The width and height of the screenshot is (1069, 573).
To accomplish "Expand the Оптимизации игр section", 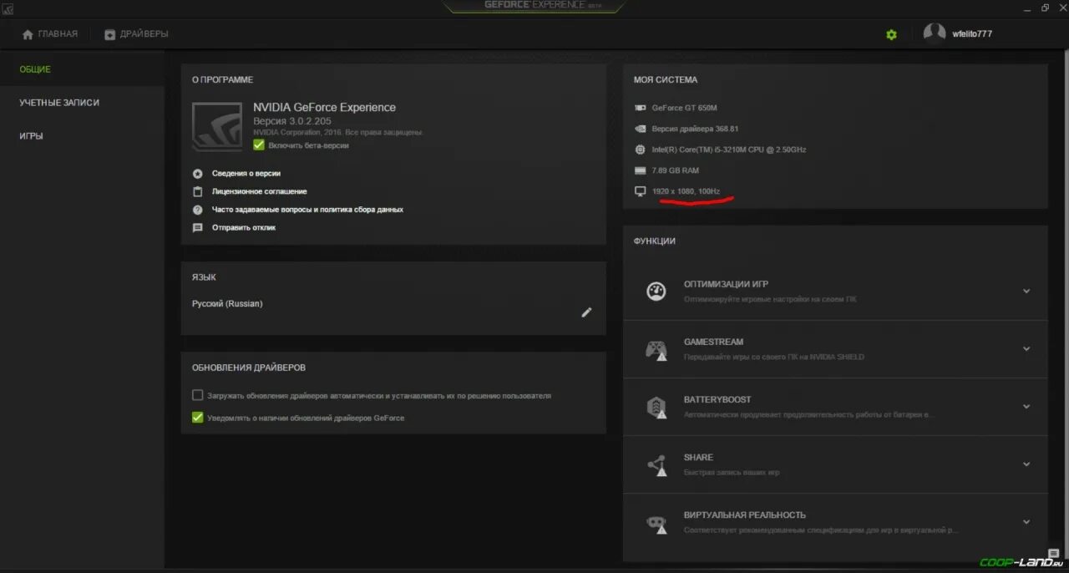I will point(1026,292).
